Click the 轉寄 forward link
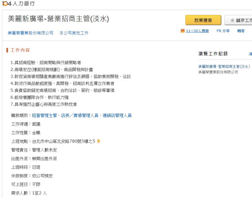 (x=241, y=31)
